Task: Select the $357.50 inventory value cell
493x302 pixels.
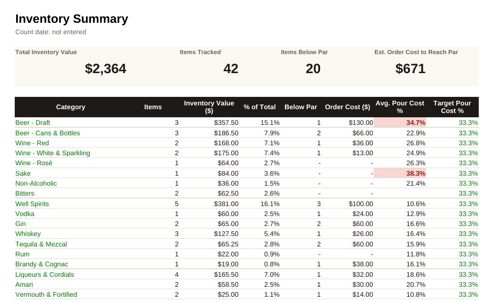Action: click(226, 123)
